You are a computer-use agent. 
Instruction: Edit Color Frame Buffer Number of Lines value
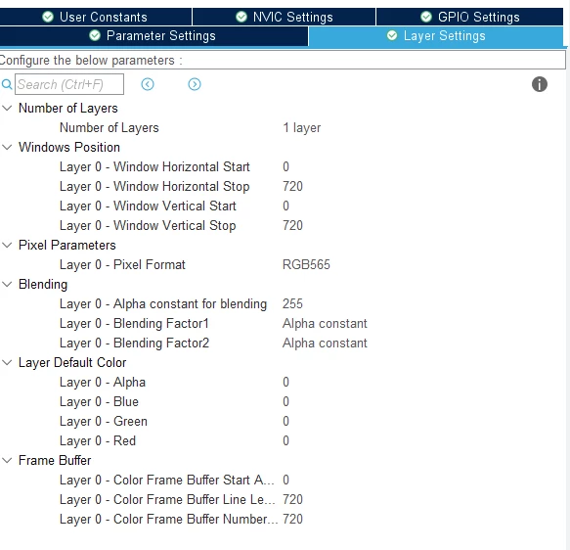(292, 519)
